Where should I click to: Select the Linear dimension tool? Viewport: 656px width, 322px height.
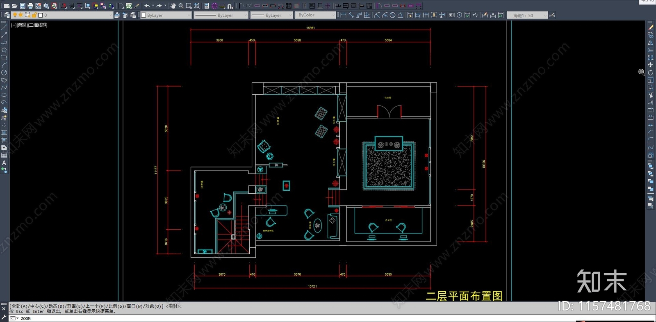pos(343,15)
